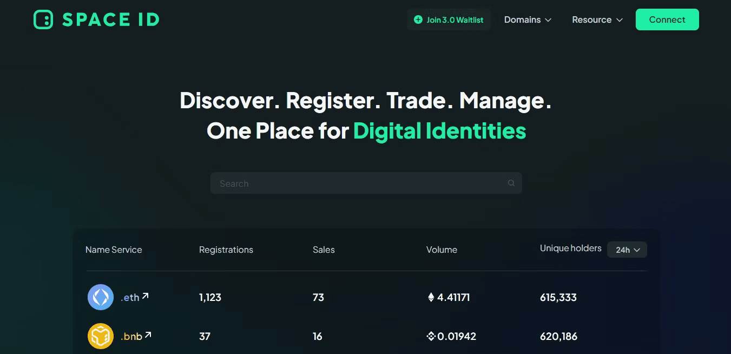The image size is (731, 354).
Task: Open the 24h time range selector
Action: point(627,250)
